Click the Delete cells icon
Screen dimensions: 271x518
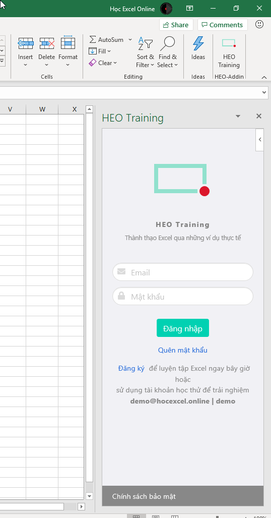coord(46,43)
